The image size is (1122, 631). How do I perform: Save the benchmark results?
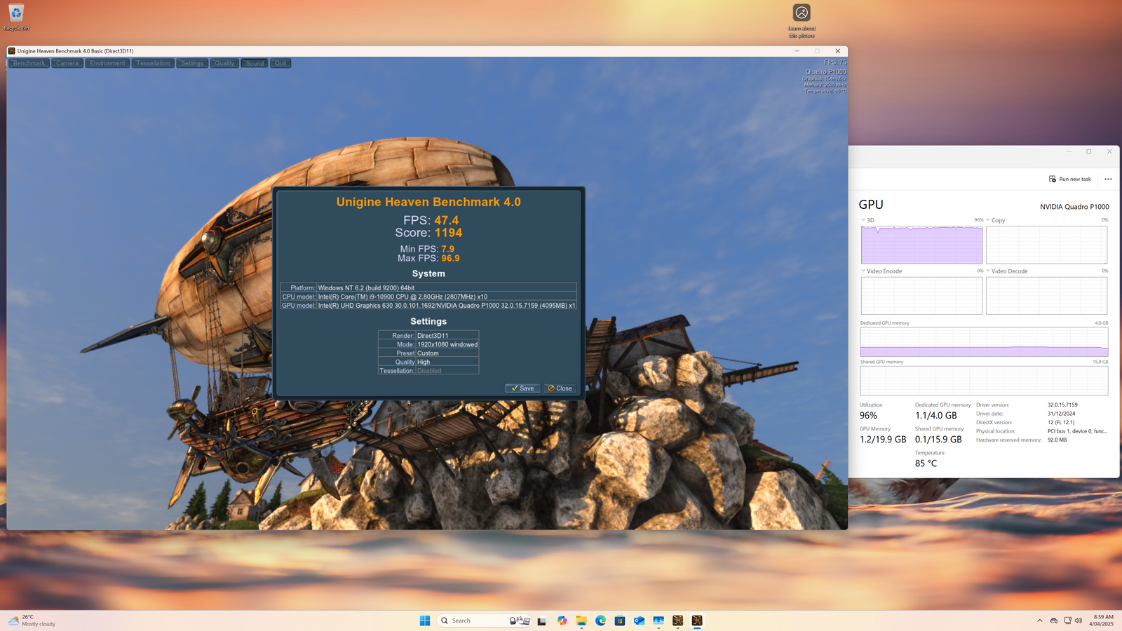(522, 388)
